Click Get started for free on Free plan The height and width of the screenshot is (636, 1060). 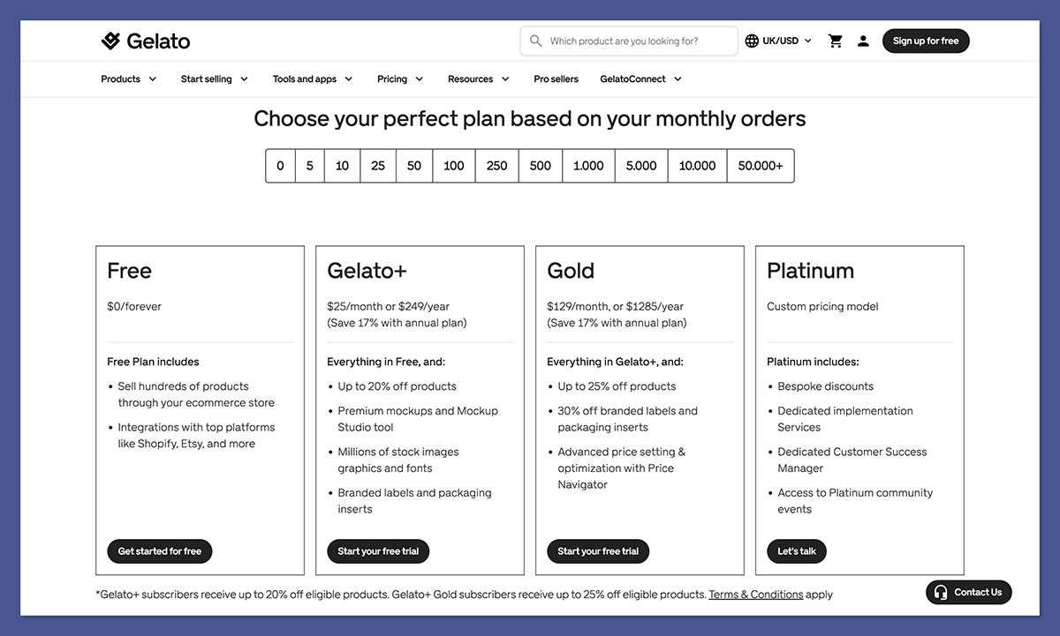click(159, 551)
